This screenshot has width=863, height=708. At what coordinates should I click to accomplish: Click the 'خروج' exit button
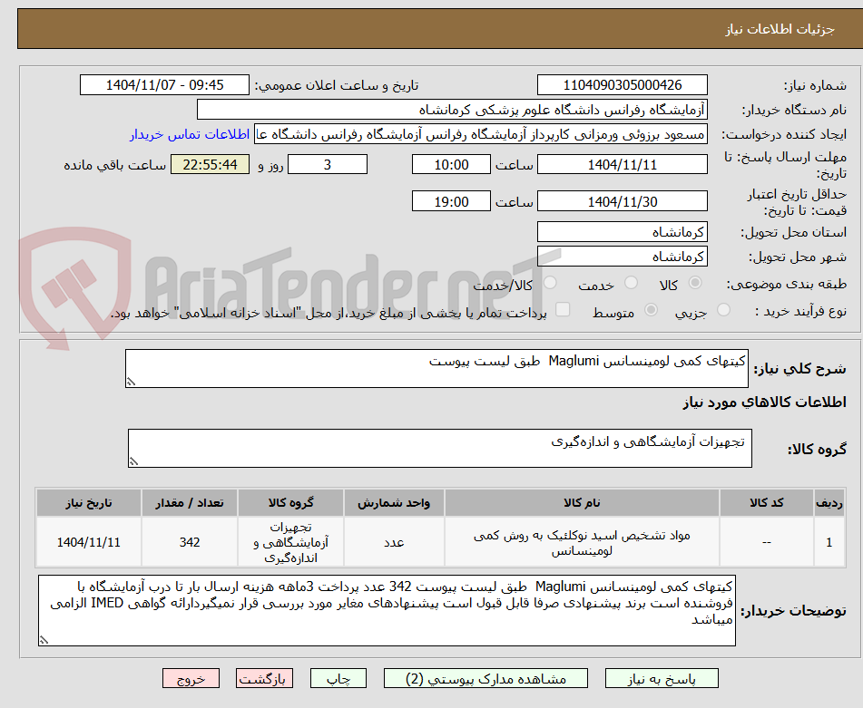point(191,678)
